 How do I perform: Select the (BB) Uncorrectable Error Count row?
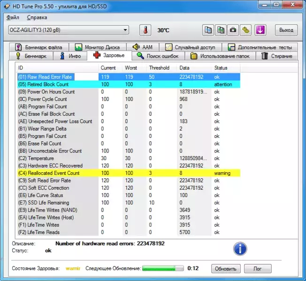click(129, 151)
